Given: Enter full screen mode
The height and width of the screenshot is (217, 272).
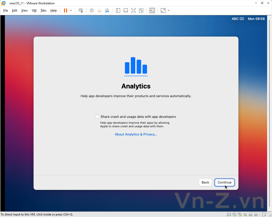Looking at the screenshot, I should click(x=133, y=10).
